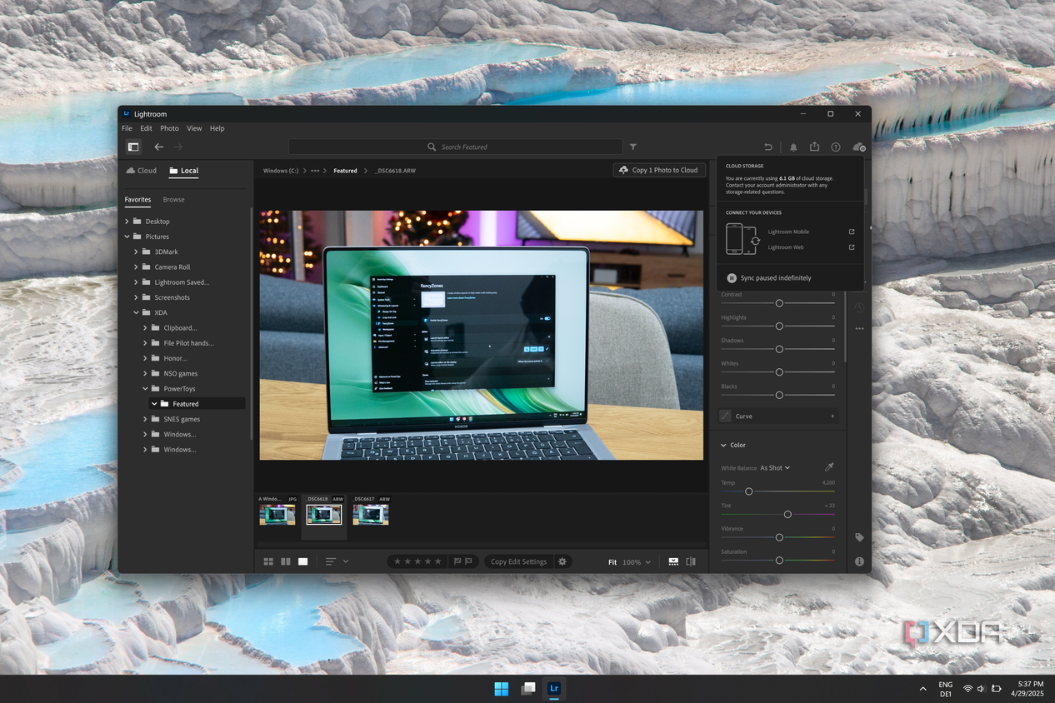The width and height of the screenshot is (1055, 703).
Task: Open the info panel icon
Action: [859, 561]
